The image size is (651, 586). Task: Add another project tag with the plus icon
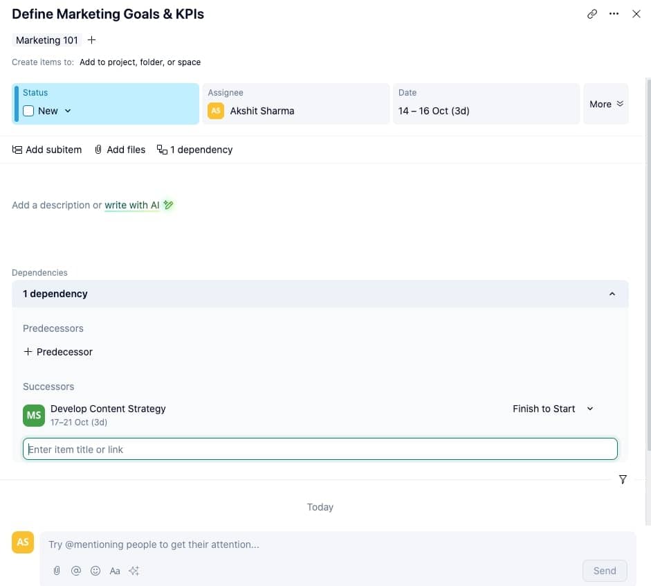pyautogui.click(x=91, y=39)
